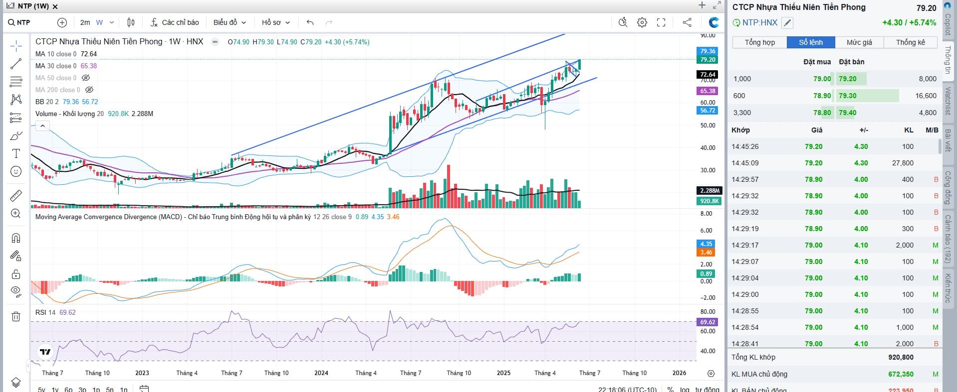957x392 pixels.
Task: Activate the ruler measure tool
Action: pos(16,195)
